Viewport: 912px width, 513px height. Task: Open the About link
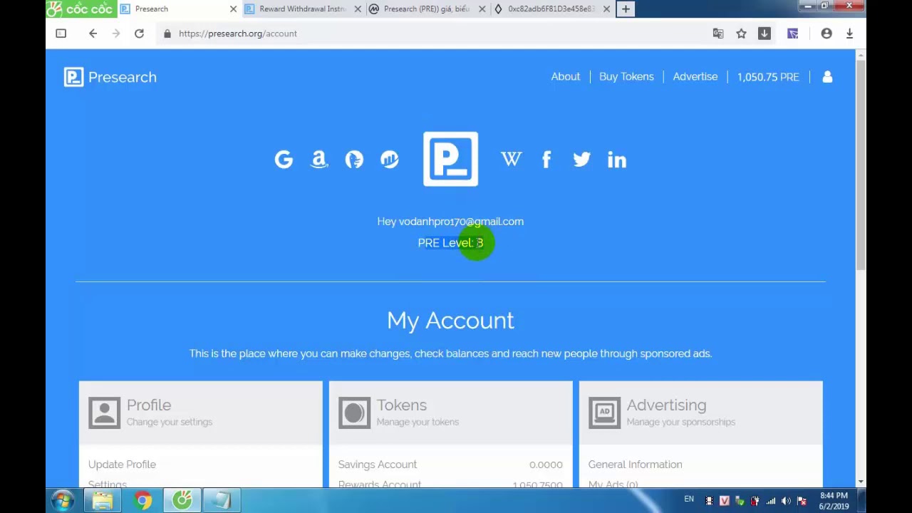(565, 77)
